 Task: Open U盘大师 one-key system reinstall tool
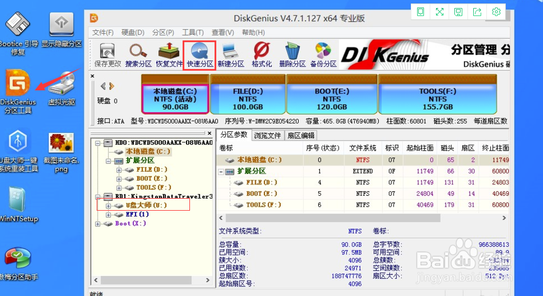tap(19, 151)
